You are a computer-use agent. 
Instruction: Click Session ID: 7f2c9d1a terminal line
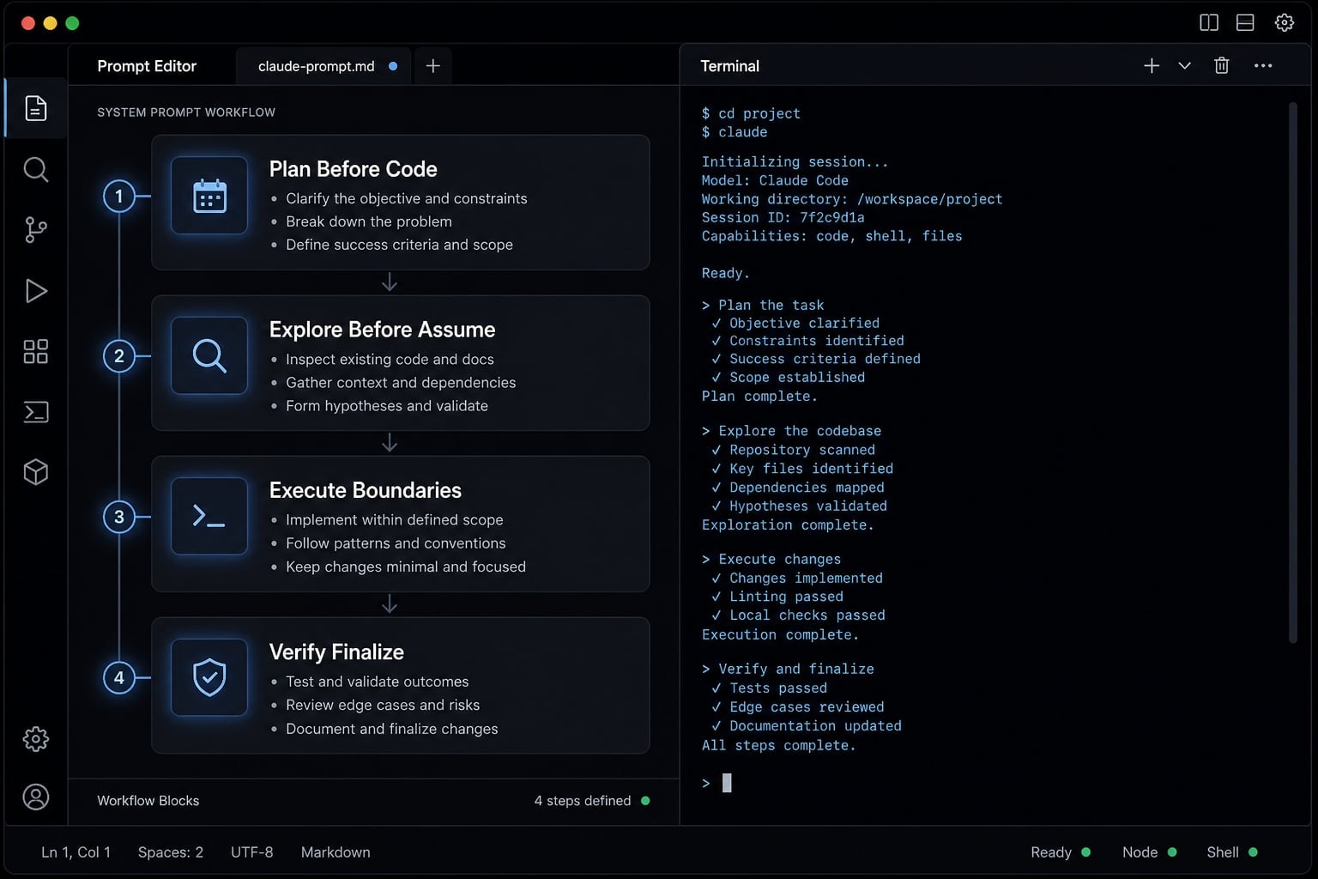point(783,217)
